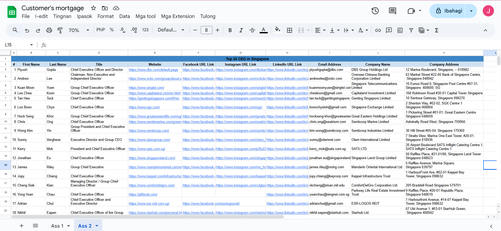Viewport: 501px width, 231px height.
Task: Format as PhP currency
Action: pyautogui.click(x=100, y=30)
